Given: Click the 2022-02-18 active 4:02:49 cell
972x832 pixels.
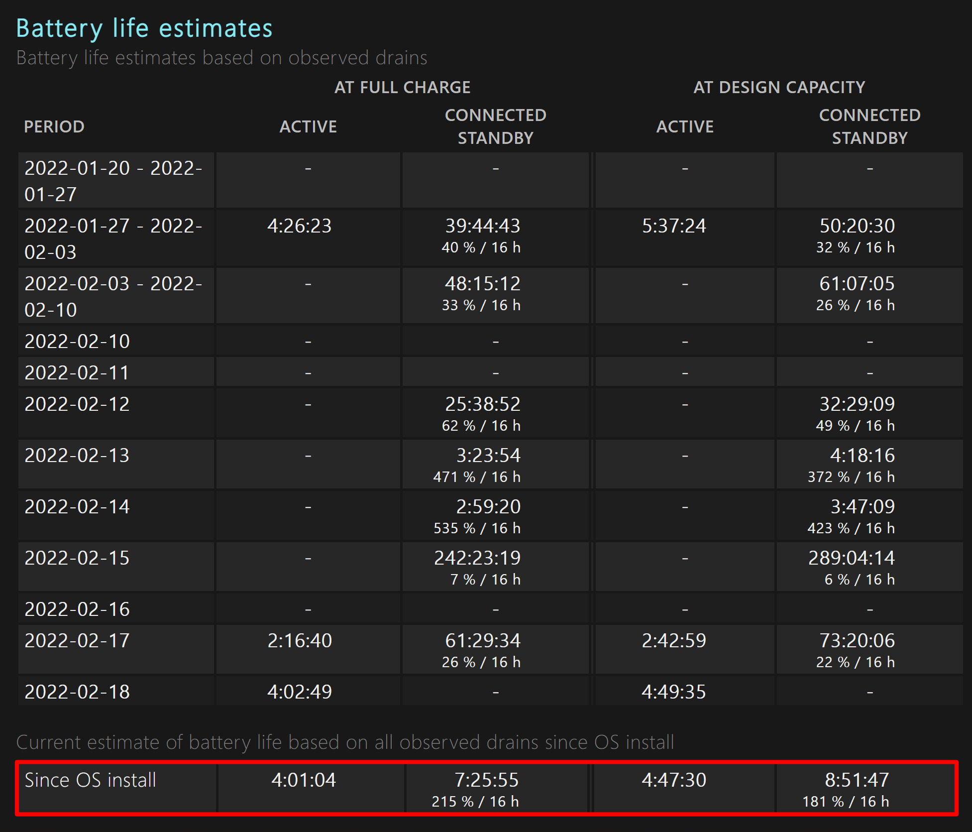Looking at the screenshot, I should pyautogui.click(x=308, y=691).
